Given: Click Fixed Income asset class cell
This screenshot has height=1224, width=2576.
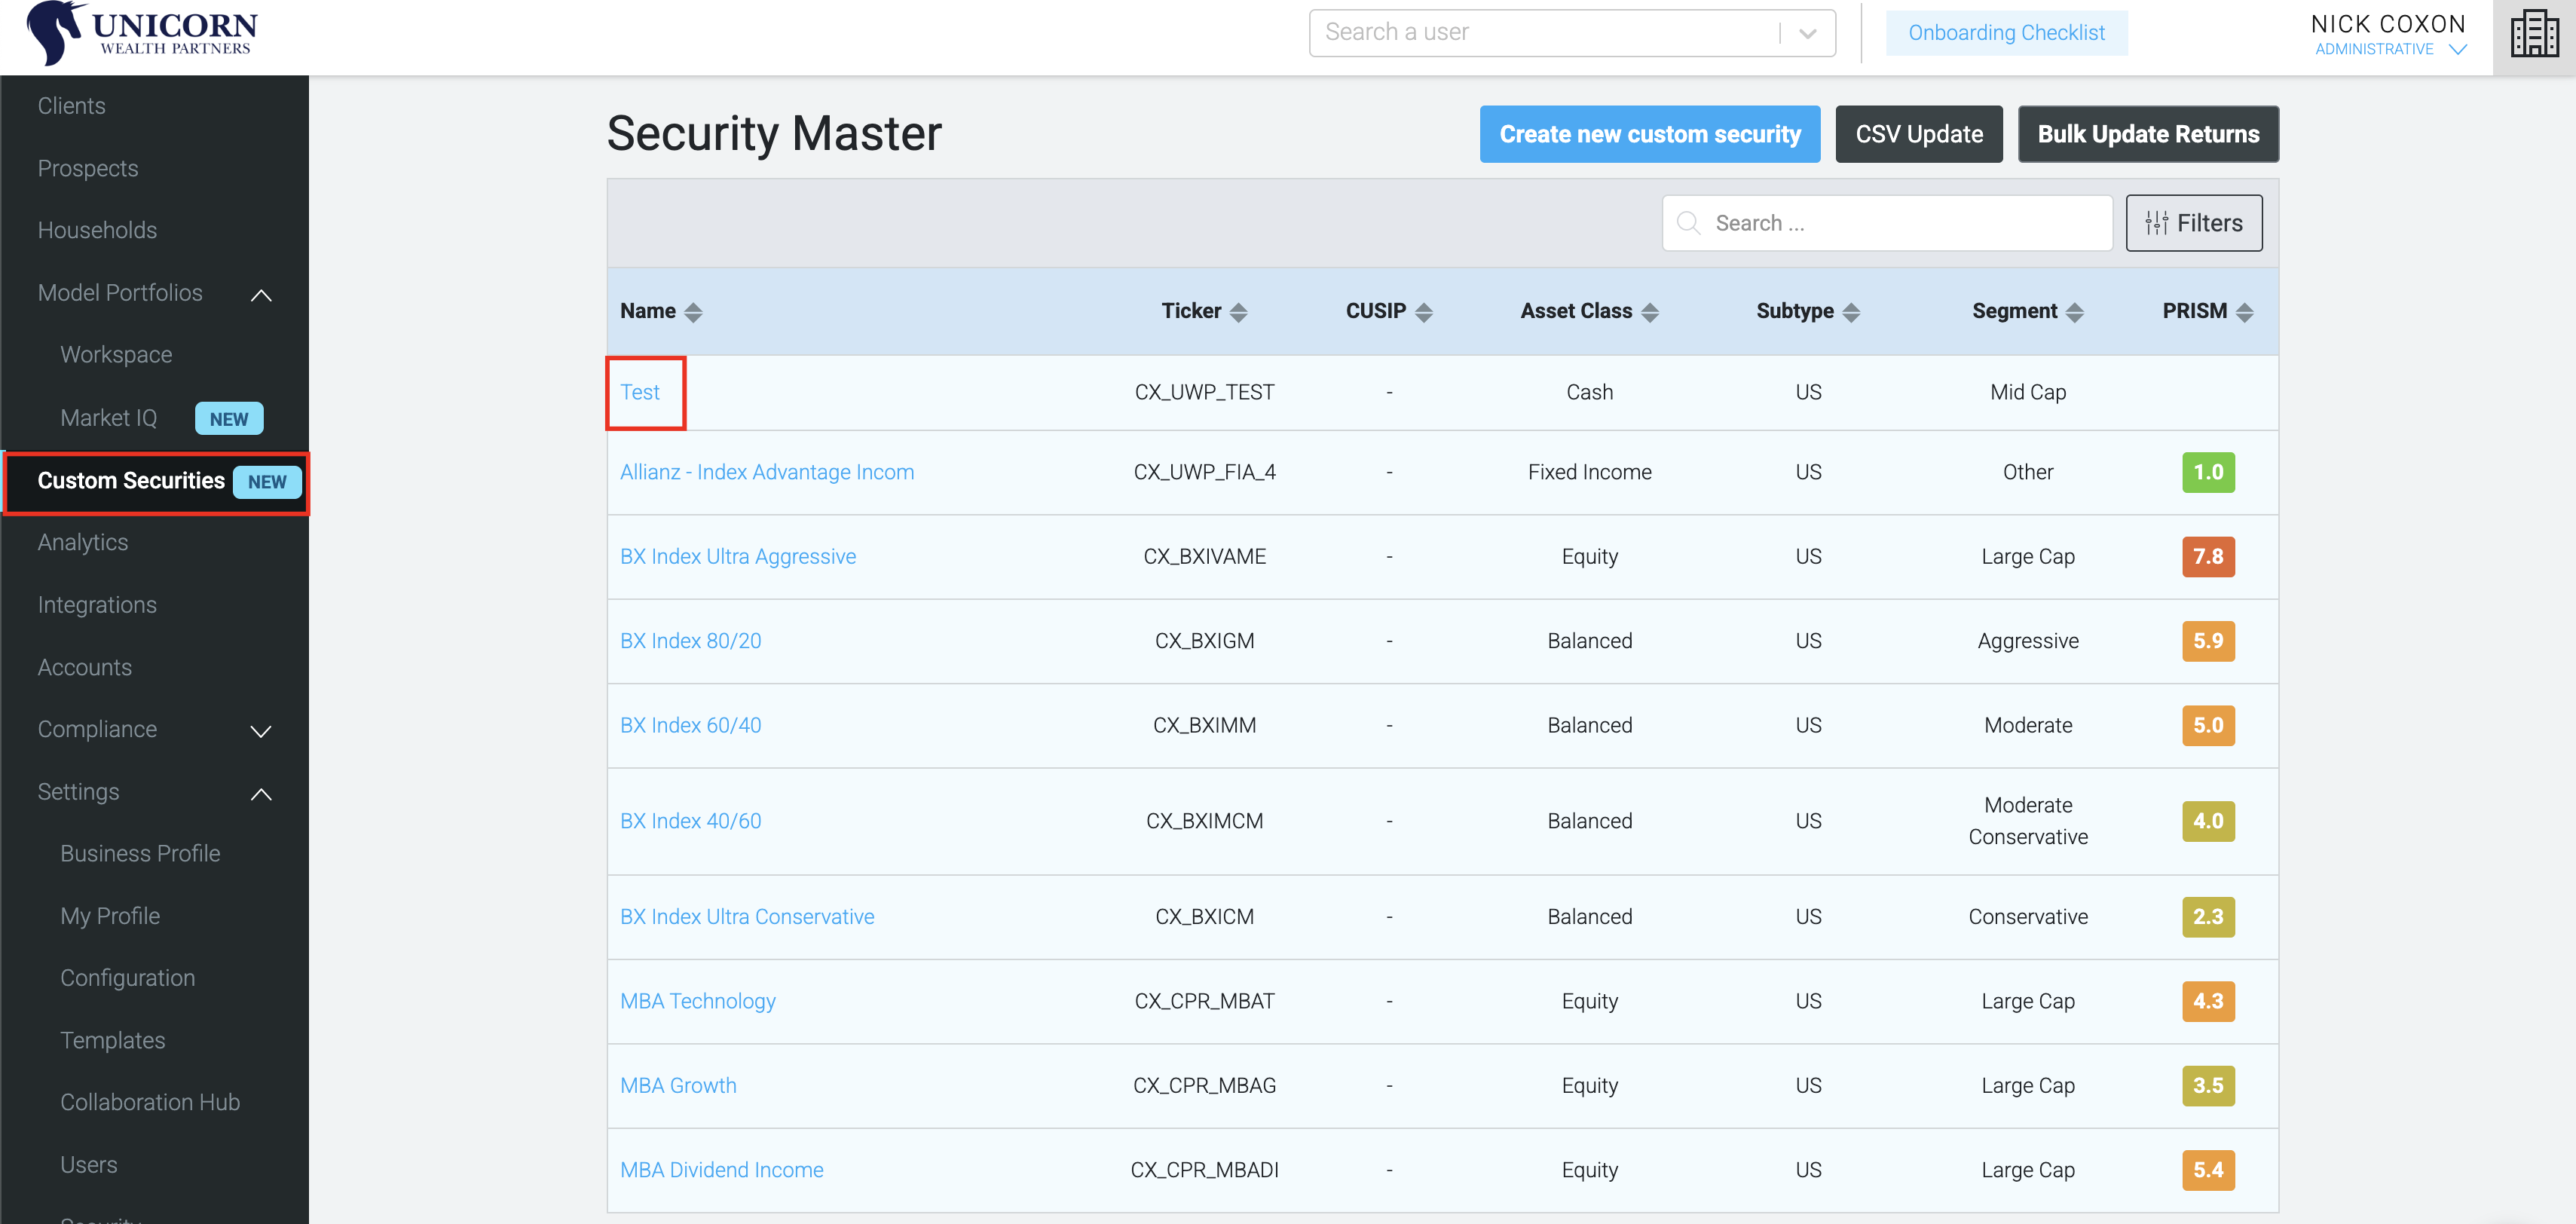Looking at the screenshot, I should tap(1589, 472).
